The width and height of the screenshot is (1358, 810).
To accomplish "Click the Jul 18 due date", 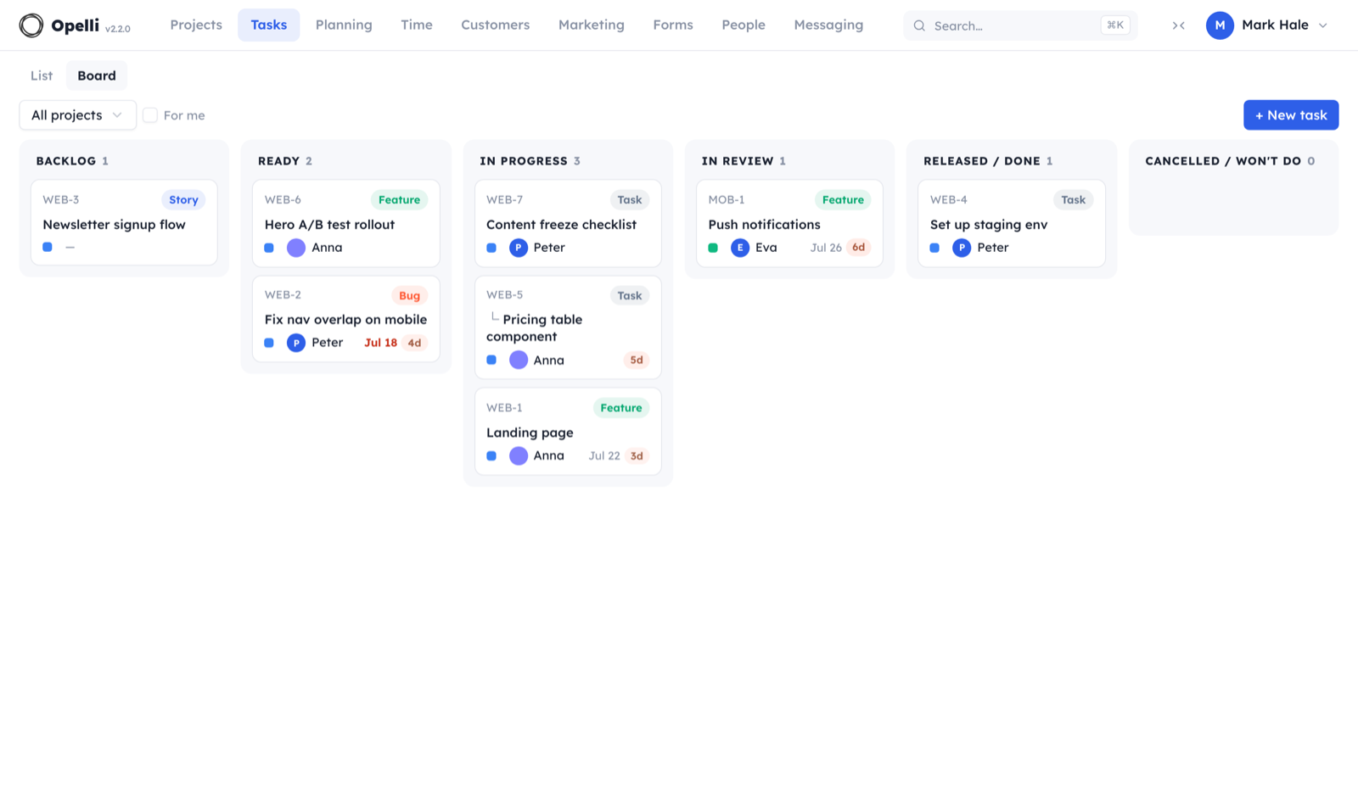I will 381,343.
